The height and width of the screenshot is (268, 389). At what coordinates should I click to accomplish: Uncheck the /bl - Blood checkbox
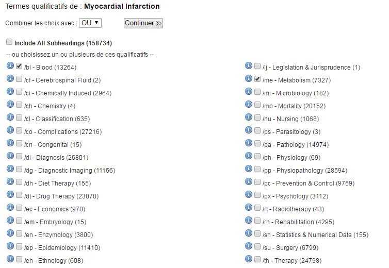click(x=19, y=66)
